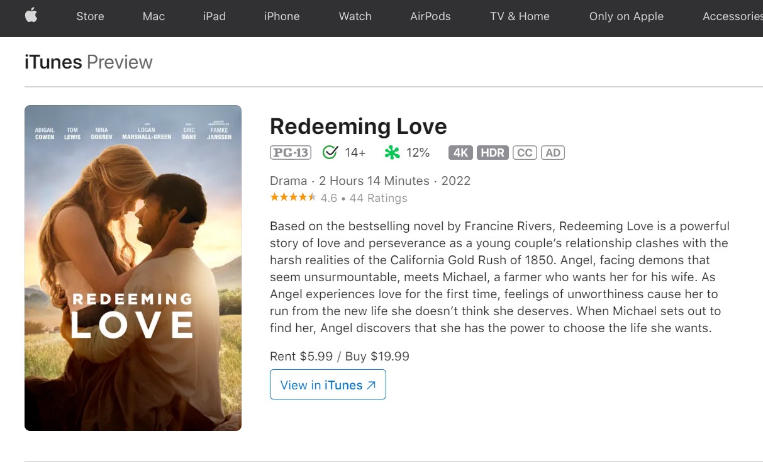Click the orange star rating
The width and height of the screenshot is (763, 463).
click(x=293, y=198)
